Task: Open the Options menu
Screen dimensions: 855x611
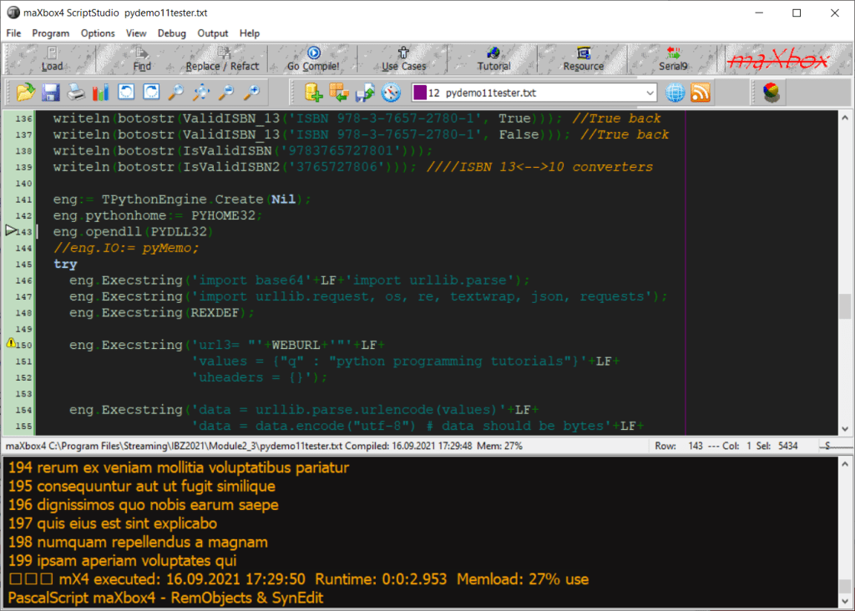Action: [98, 33]
